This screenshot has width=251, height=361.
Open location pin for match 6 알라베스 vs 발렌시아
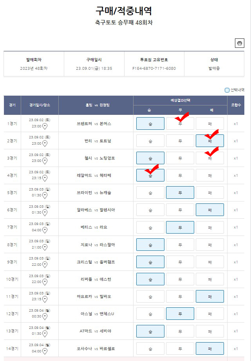(x=45, y=213)
